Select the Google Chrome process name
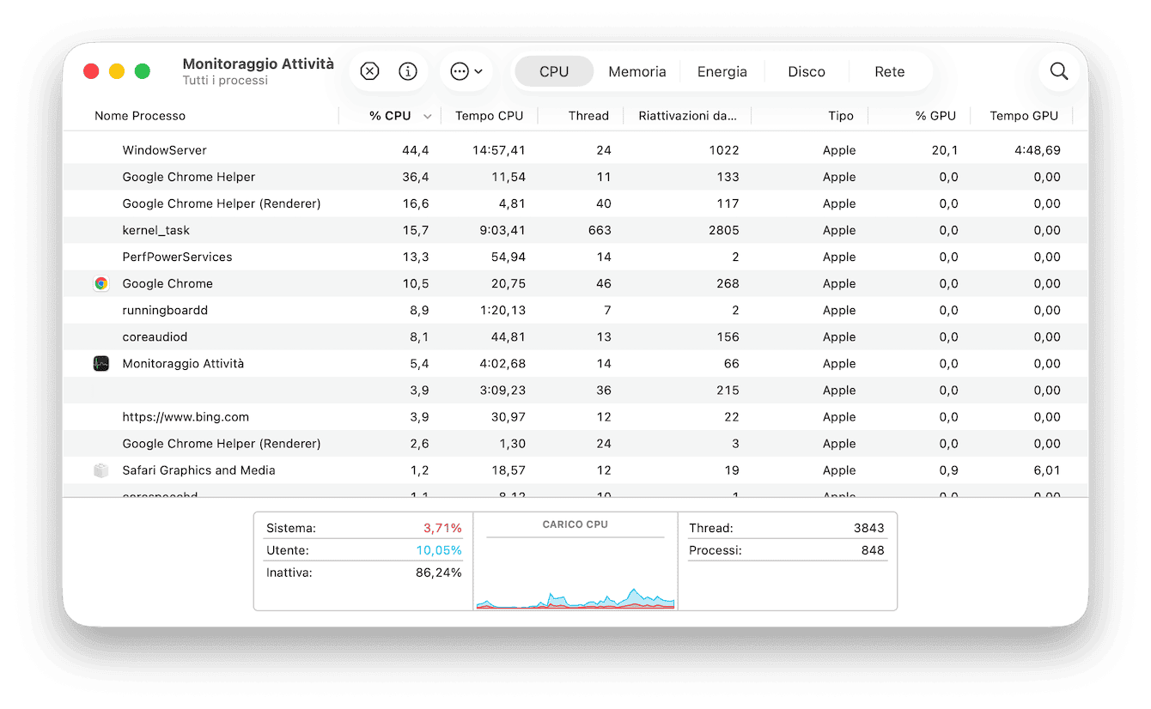The height and width of the screenshot is (709, 1151). (x=167, y=283)
